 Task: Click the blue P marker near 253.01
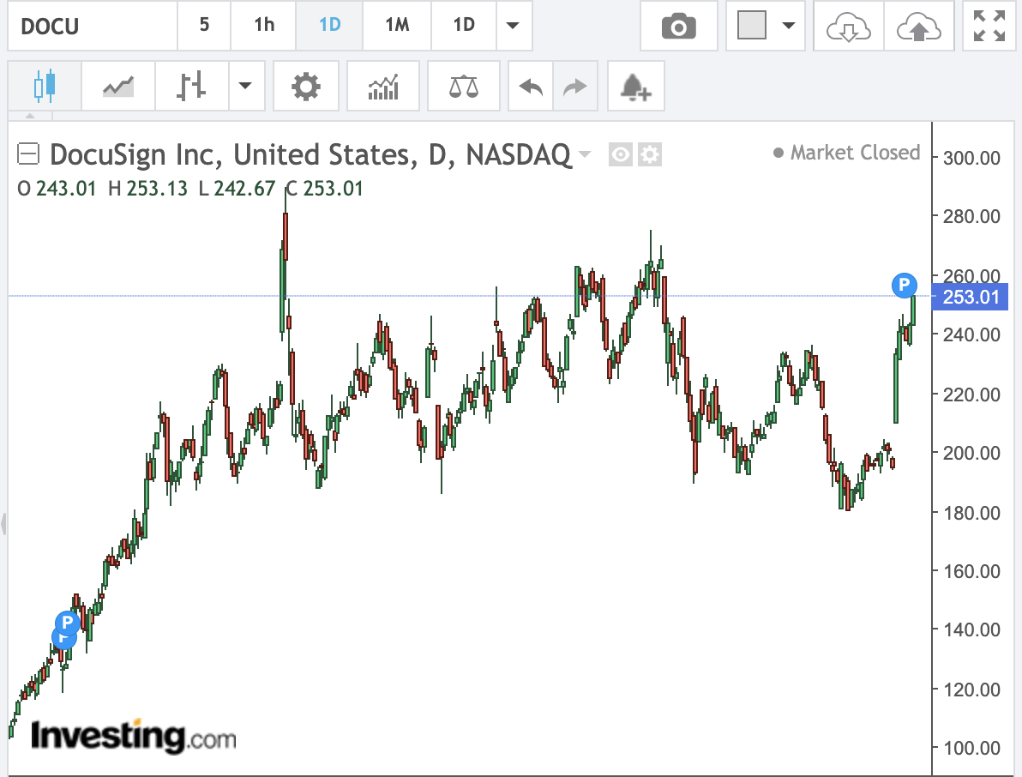pos(904,285)
